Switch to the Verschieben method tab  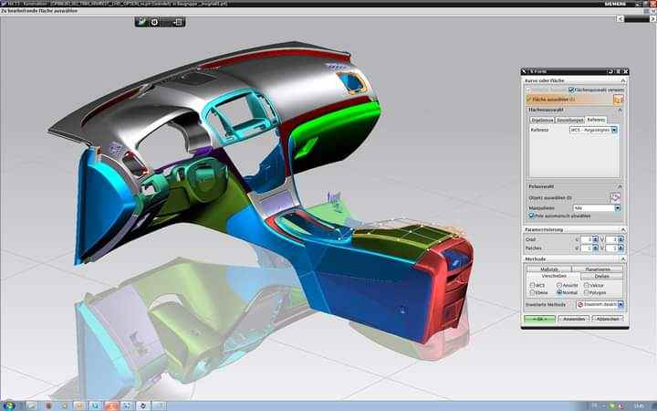(554, 276)
